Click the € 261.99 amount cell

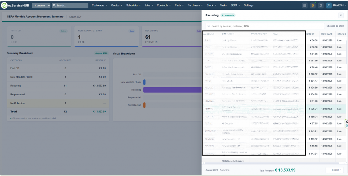(x=313, y=61)
